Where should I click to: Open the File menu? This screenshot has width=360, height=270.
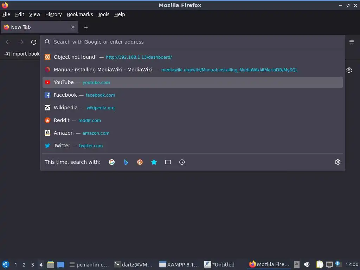pos(6,14)
